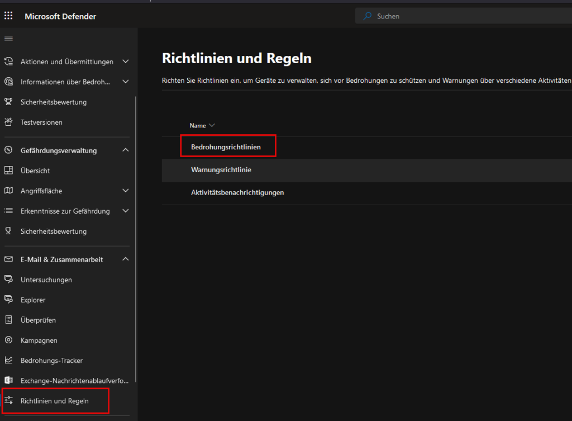Click the Überprüfen document icon

(x=8, y=319)
